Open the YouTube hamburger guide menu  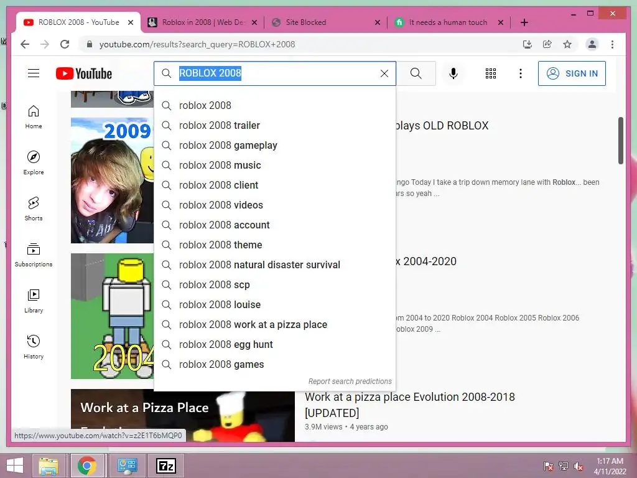34,73
